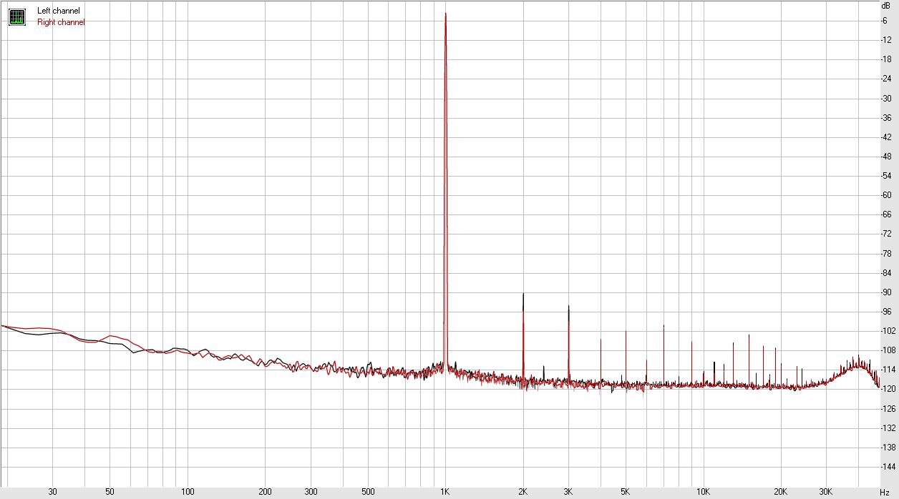
Task: Click the 20K frequency axis label
Action: pyautogui.click(x=780, y=492)
